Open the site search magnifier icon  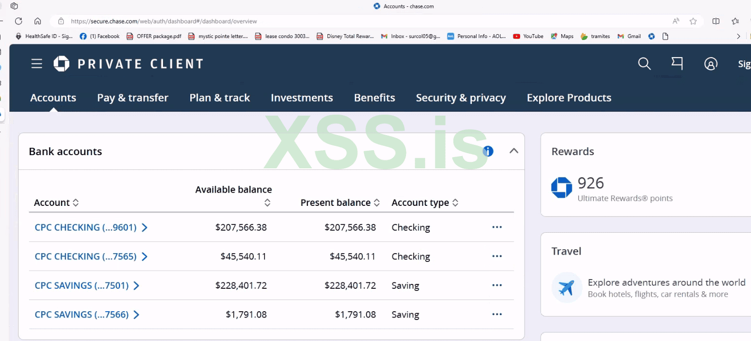point(645,63)
